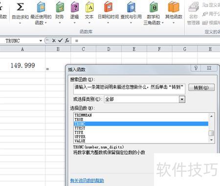Select column G header
The width and height of the screenshot is (220, 186).
pos(185,49)
